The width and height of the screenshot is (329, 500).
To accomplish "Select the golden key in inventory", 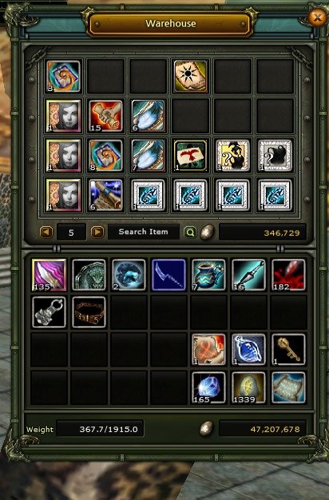I will pyautogui.click(x=288, y=350).
